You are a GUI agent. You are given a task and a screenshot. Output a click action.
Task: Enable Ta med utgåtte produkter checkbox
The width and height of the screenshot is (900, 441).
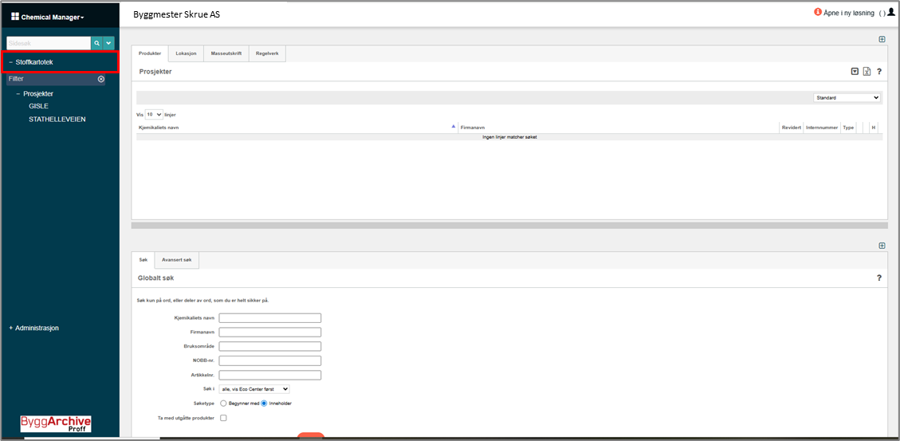coord(223,418)
